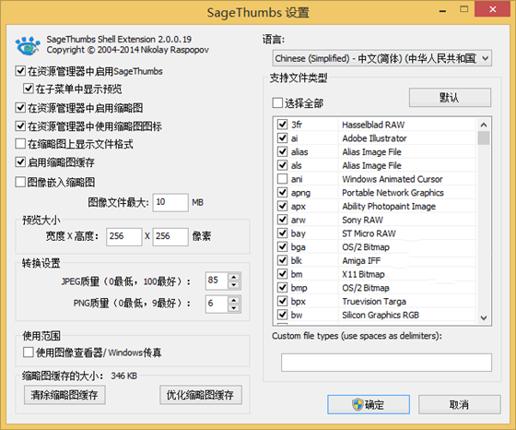Uncheck 在资源管理器中使用缩略图图标
The image size is (516, 430).
(20, 125)
